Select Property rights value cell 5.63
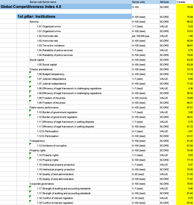194x205 pixels. pyautogui.click(x=185, y=155)
